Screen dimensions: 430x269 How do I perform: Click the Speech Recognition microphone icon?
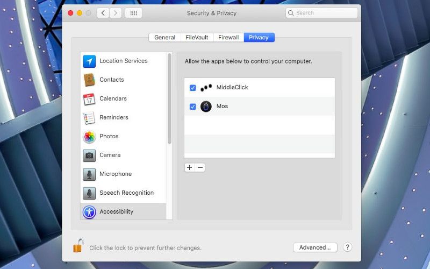(89, 193)
